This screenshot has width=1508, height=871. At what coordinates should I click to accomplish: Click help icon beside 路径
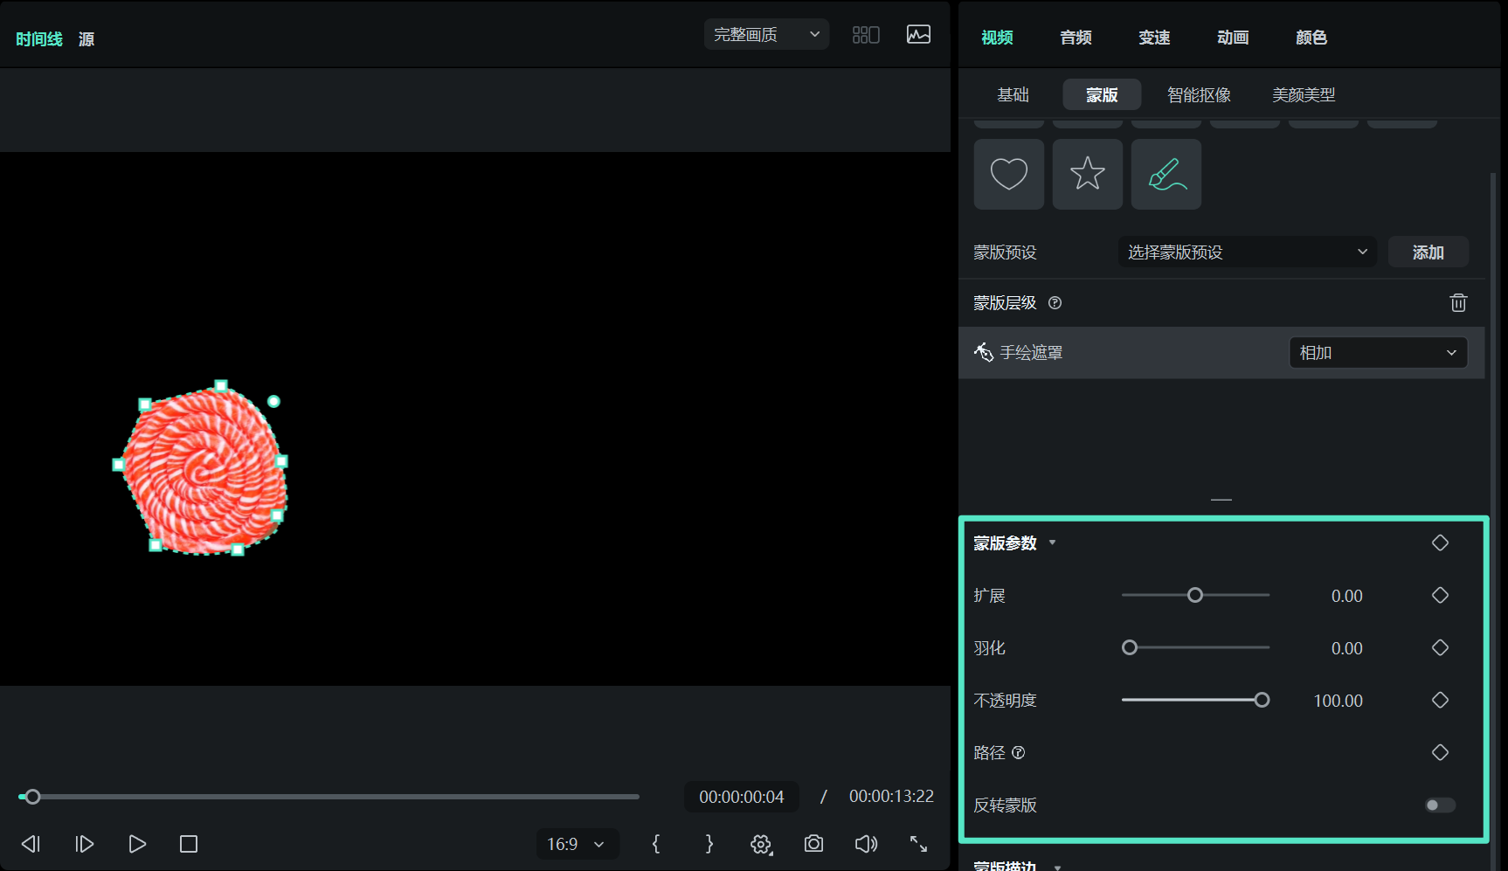[x=1019, y=752]
